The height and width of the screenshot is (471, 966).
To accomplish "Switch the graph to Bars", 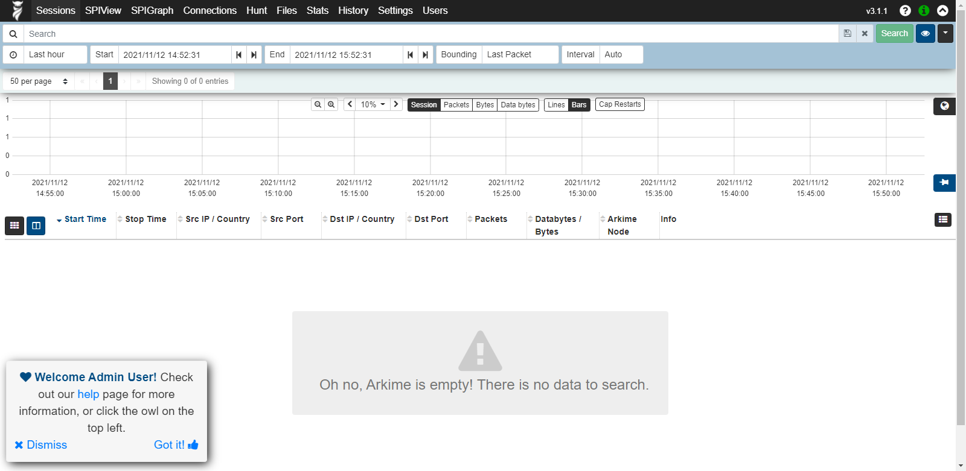I will click(579, 104).
